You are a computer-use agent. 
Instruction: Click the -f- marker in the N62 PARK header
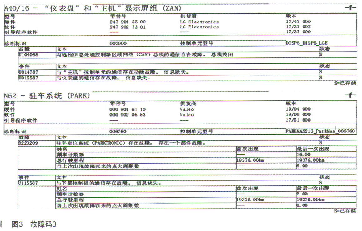350,95
